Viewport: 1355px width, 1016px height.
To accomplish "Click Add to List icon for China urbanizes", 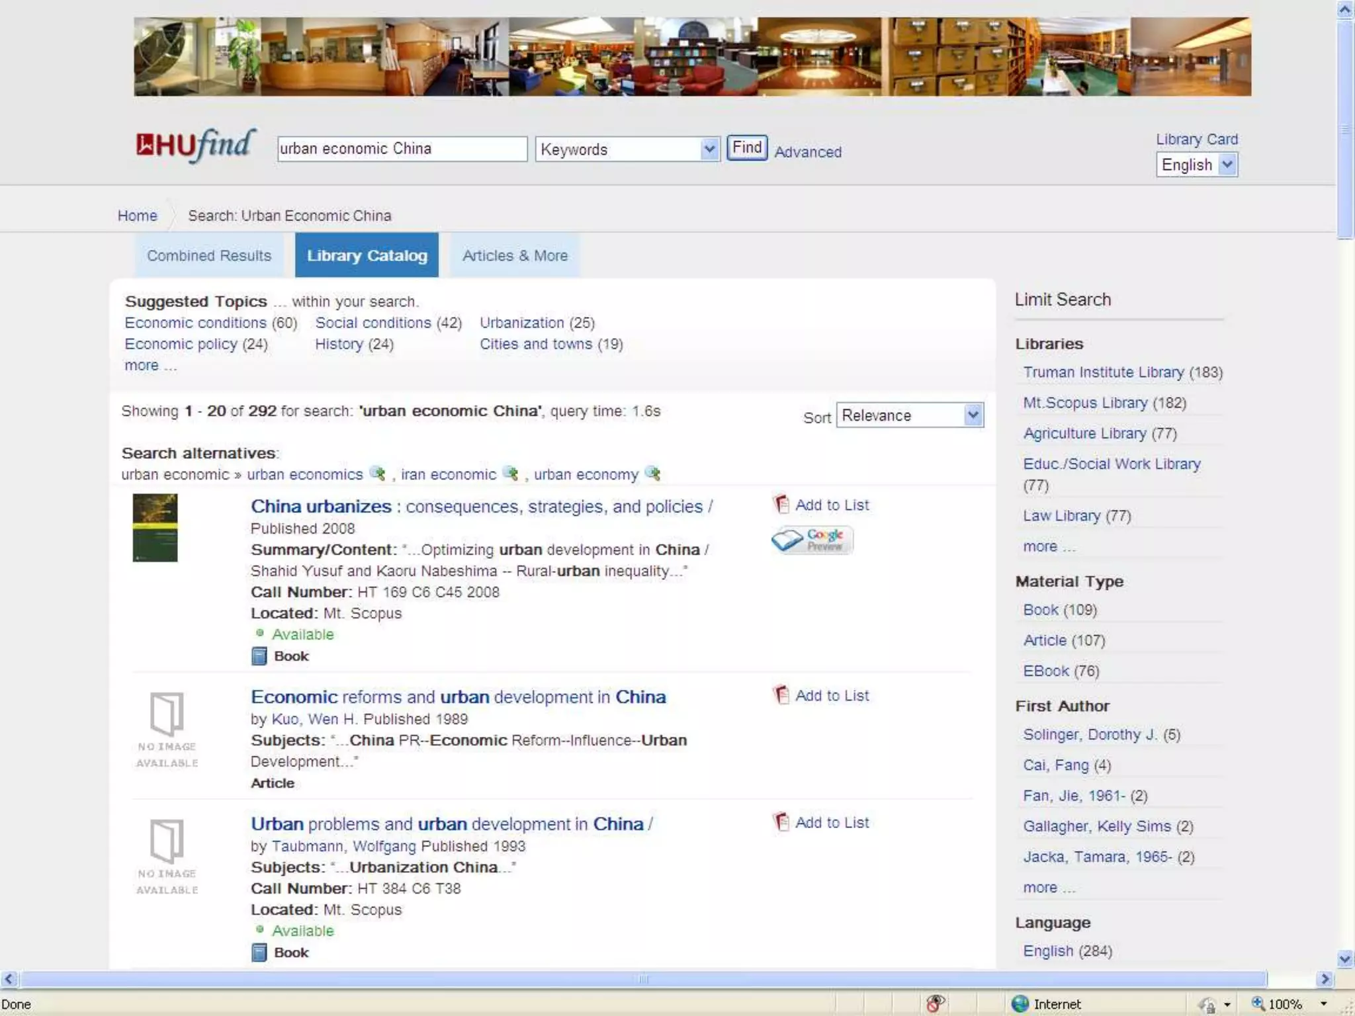I will pos(781,505).
